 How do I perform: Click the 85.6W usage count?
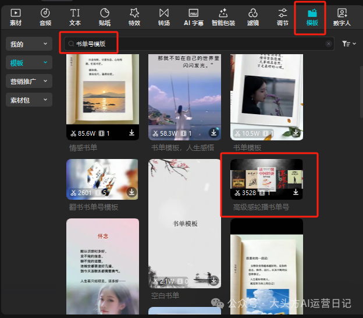86,133
